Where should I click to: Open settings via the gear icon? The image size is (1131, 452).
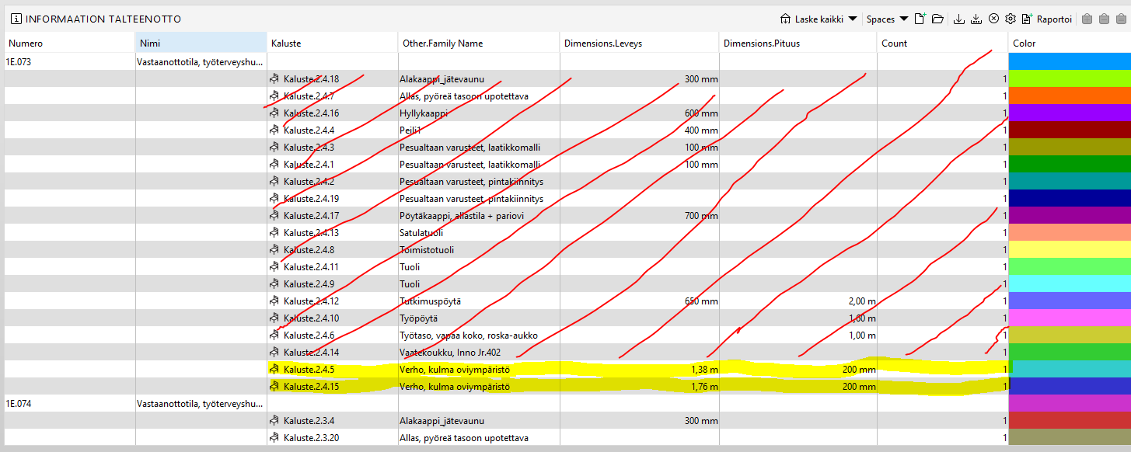(x=1011, y=19)
